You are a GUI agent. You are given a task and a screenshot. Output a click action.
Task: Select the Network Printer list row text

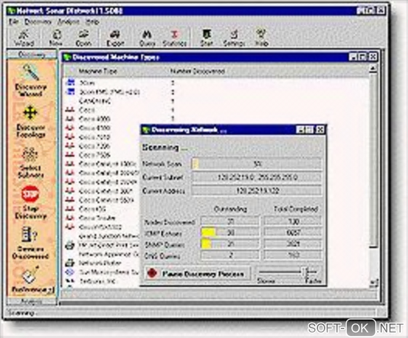click(100, 263)
